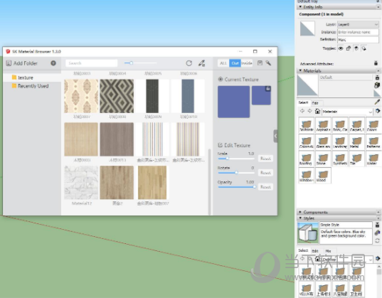Image resolution: width=382 pixels, height=298 pixels.
Task: Open the Materials library dropdown
Action: (347, 112)
